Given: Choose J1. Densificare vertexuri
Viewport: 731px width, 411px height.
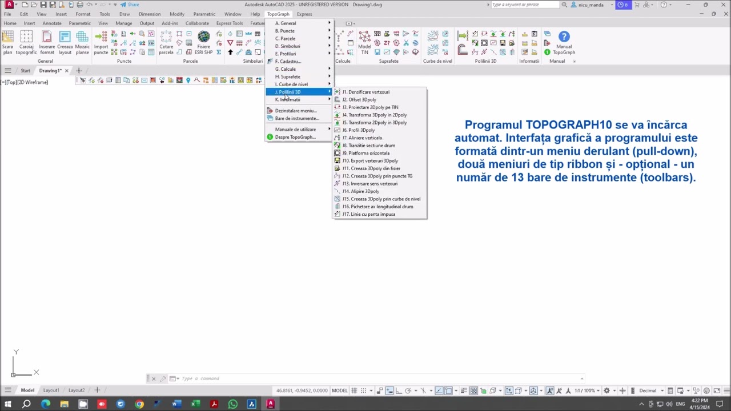Looking at the screenshot, I should click(380, 92).
